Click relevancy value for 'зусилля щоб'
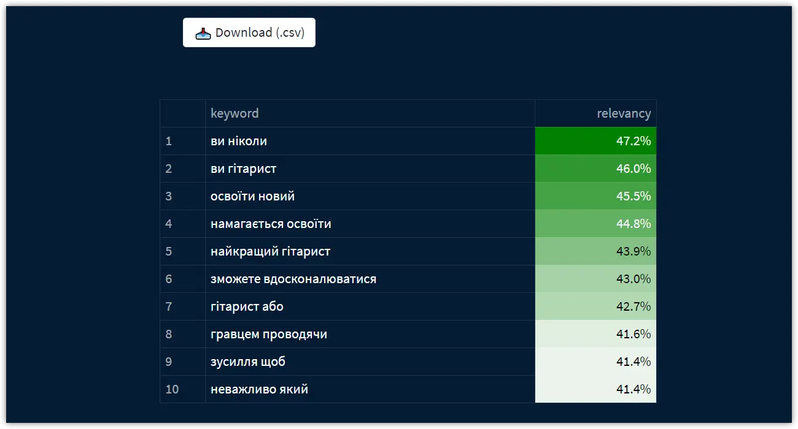798x429 pixels. pyautogui.click(x=595, y=362)
